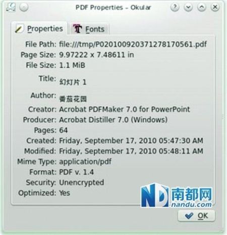Click the checkmark icon on OK button
Screen dimensions: 227x235
tap(189, 216)
